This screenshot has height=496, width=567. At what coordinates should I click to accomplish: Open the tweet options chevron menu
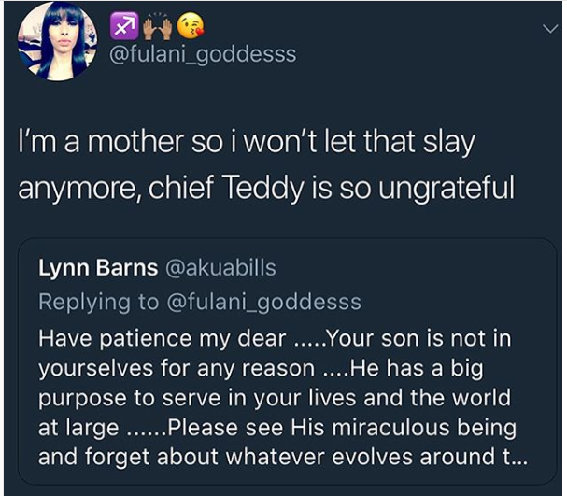[549, 30]
